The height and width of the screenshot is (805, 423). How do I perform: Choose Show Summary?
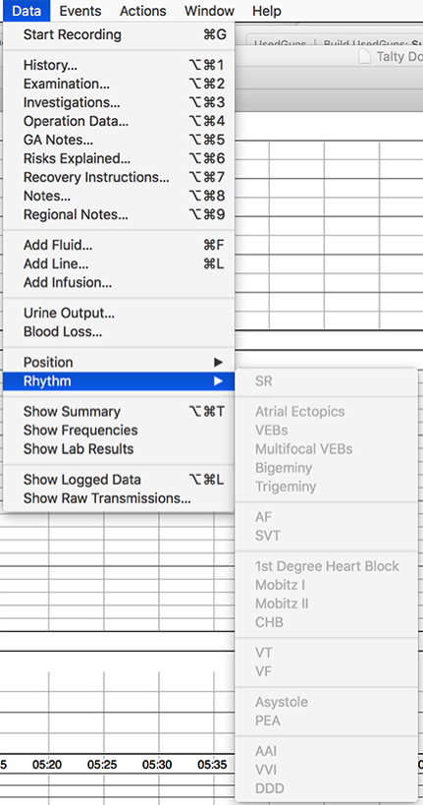click(119, 412)
